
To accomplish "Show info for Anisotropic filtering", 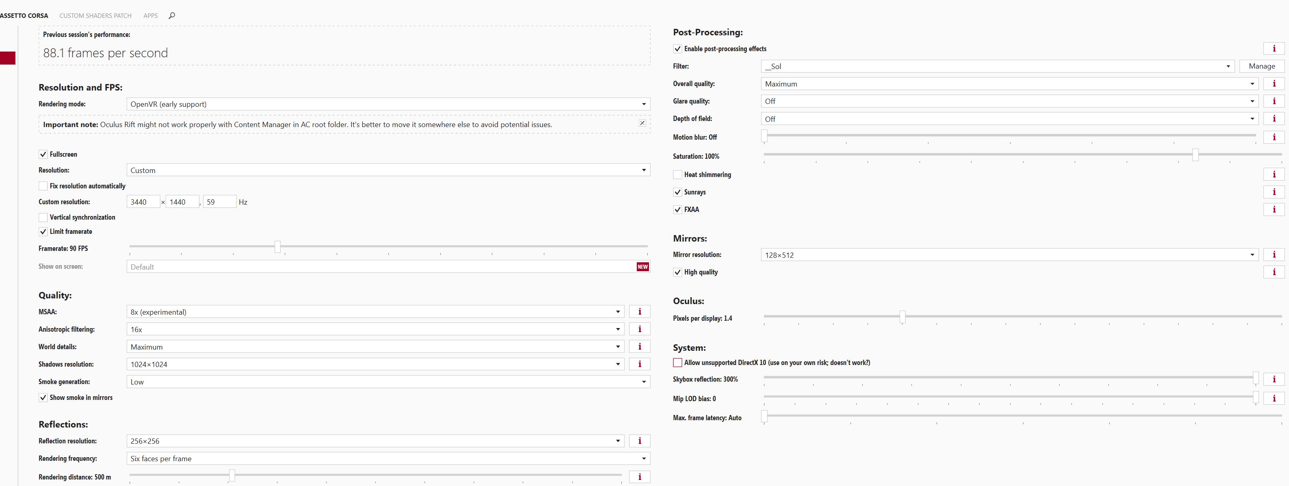I will click(640, 329).
